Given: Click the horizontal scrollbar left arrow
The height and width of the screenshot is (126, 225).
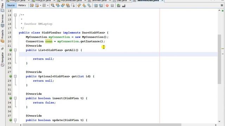Looking at the screenshot, I should [x=21, y=125].
